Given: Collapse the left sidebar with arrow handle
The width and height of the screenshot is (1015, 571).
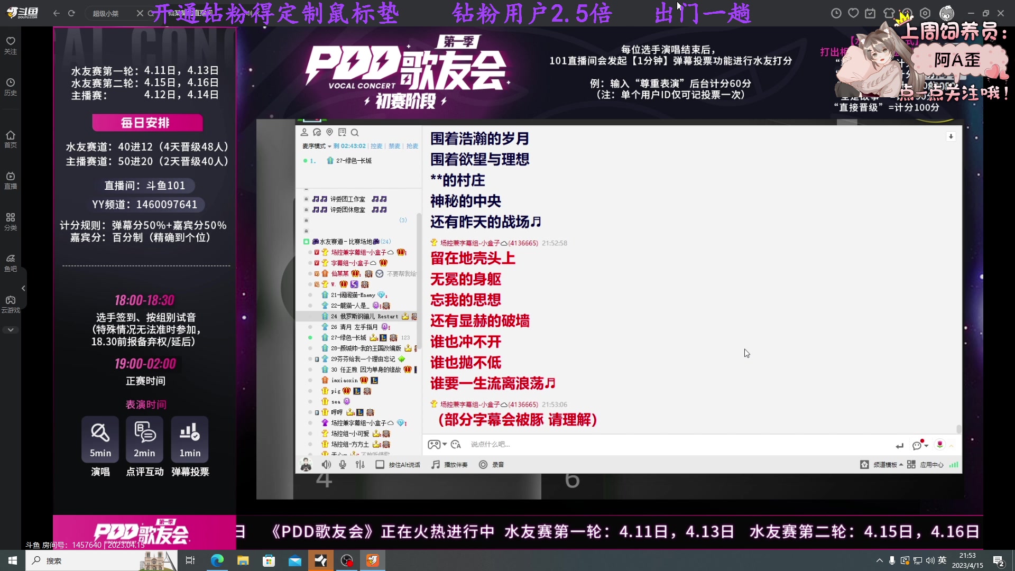Looking at the screenshot, I should [x=23, y=288].
